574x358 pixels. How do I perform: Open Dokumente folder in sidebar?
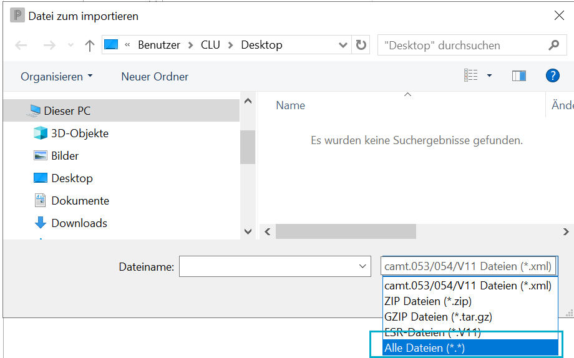click(80, 201)
